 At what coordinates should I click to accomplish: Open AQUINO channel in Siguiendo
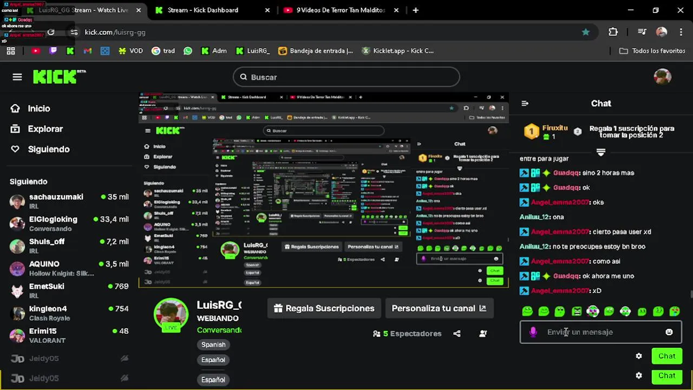(x=69, y=269)
